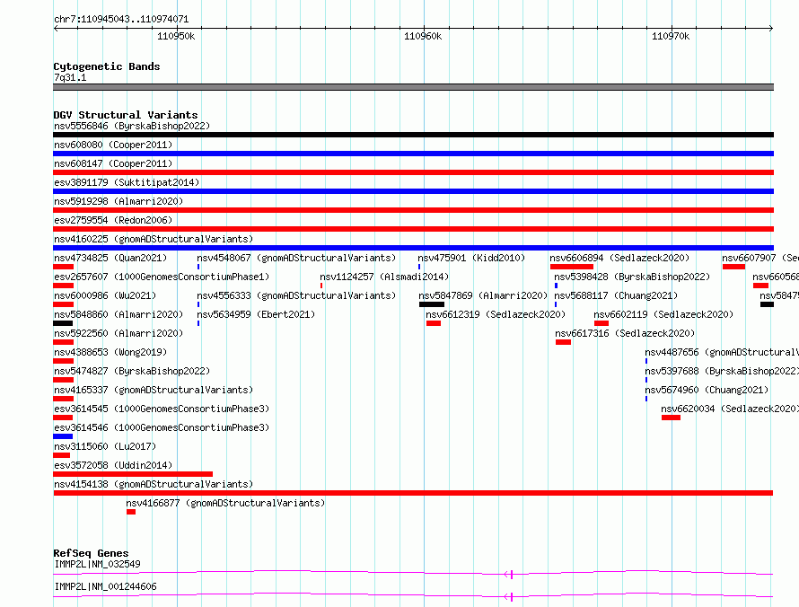Viewport: 799px width, 607px height.
Task: Select nsv3115060 (Lu2017) variant label
Action: [x=105, y=446]
